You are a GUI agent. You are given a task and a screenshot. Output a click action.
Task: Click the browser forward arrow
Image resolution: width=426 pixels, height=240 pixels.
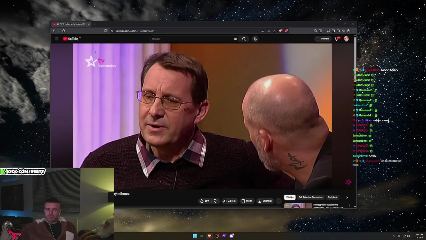[59, 31]
